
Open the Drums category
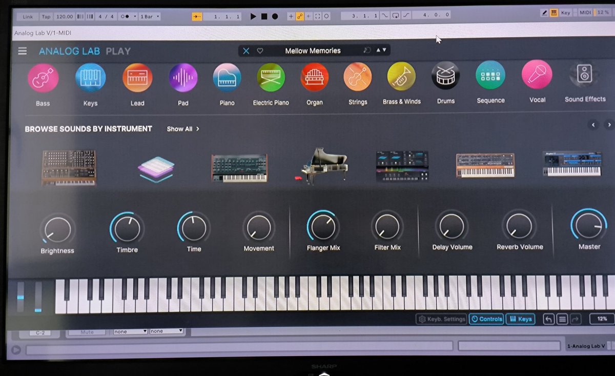(x=445, y=76)
